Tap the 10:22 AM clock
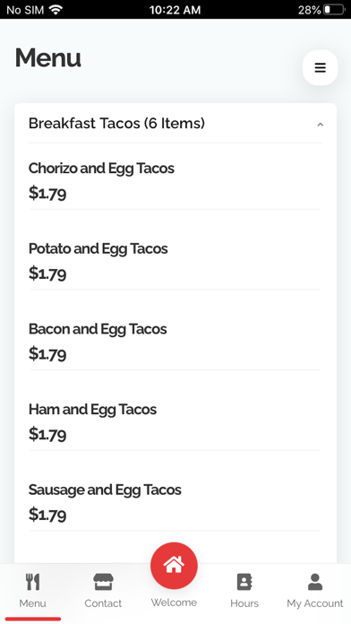 pyautogui.click(x=175, y=10)
